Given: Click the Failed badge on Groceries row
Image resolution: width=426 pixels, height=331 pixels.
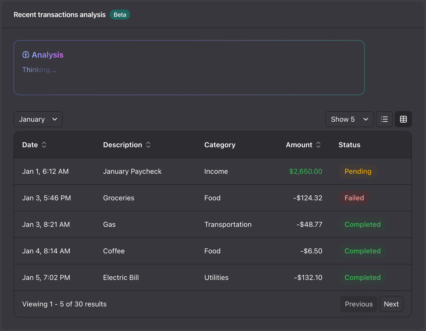Looking at the screenshot, I should (354, 198).
